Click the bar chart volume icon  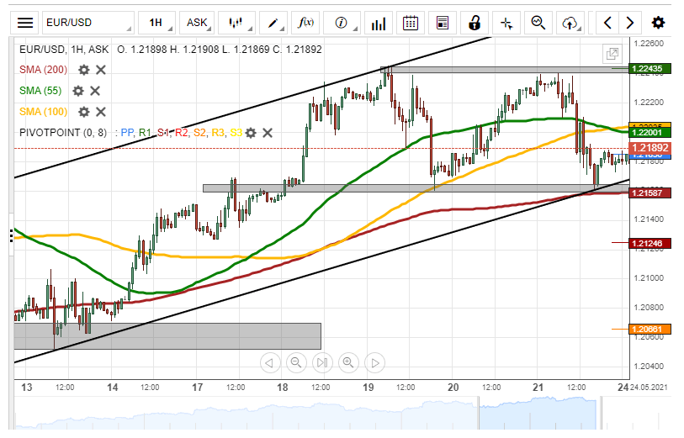(x=379, y=23)
